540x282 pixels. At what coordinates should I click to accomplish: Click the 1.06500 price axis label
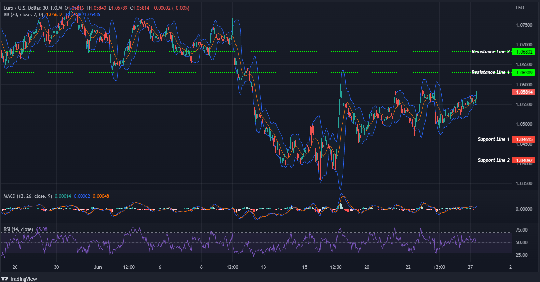[524, 64]
